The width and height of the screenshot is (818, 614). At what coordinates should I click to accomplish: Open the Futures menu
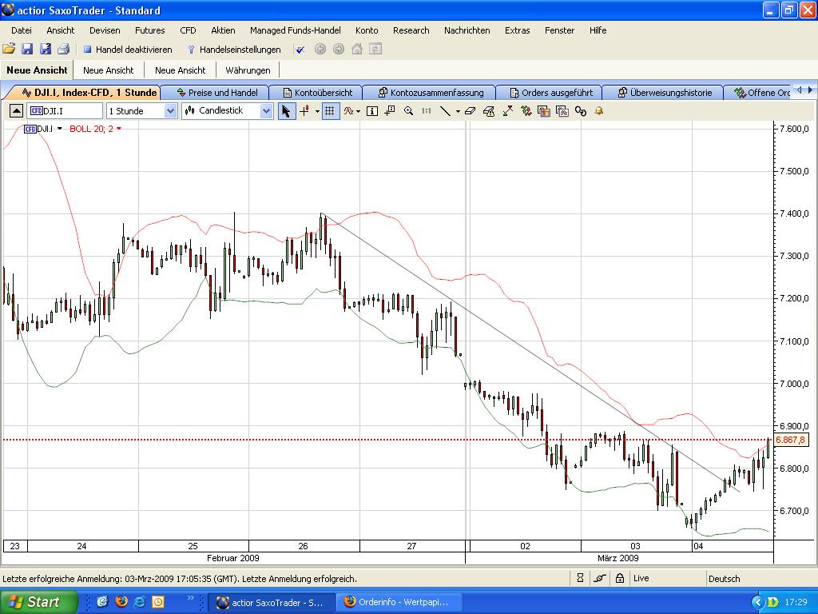pyautogui.click(x=149, y=30)
